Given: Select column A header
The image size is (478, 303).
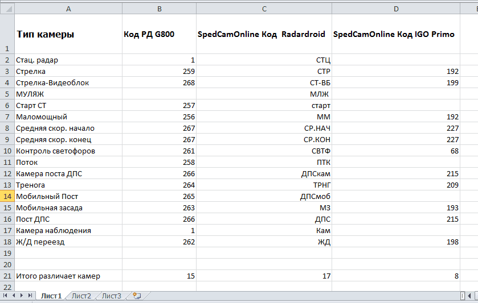Looking at the screenshot, I should coord(68,9).
